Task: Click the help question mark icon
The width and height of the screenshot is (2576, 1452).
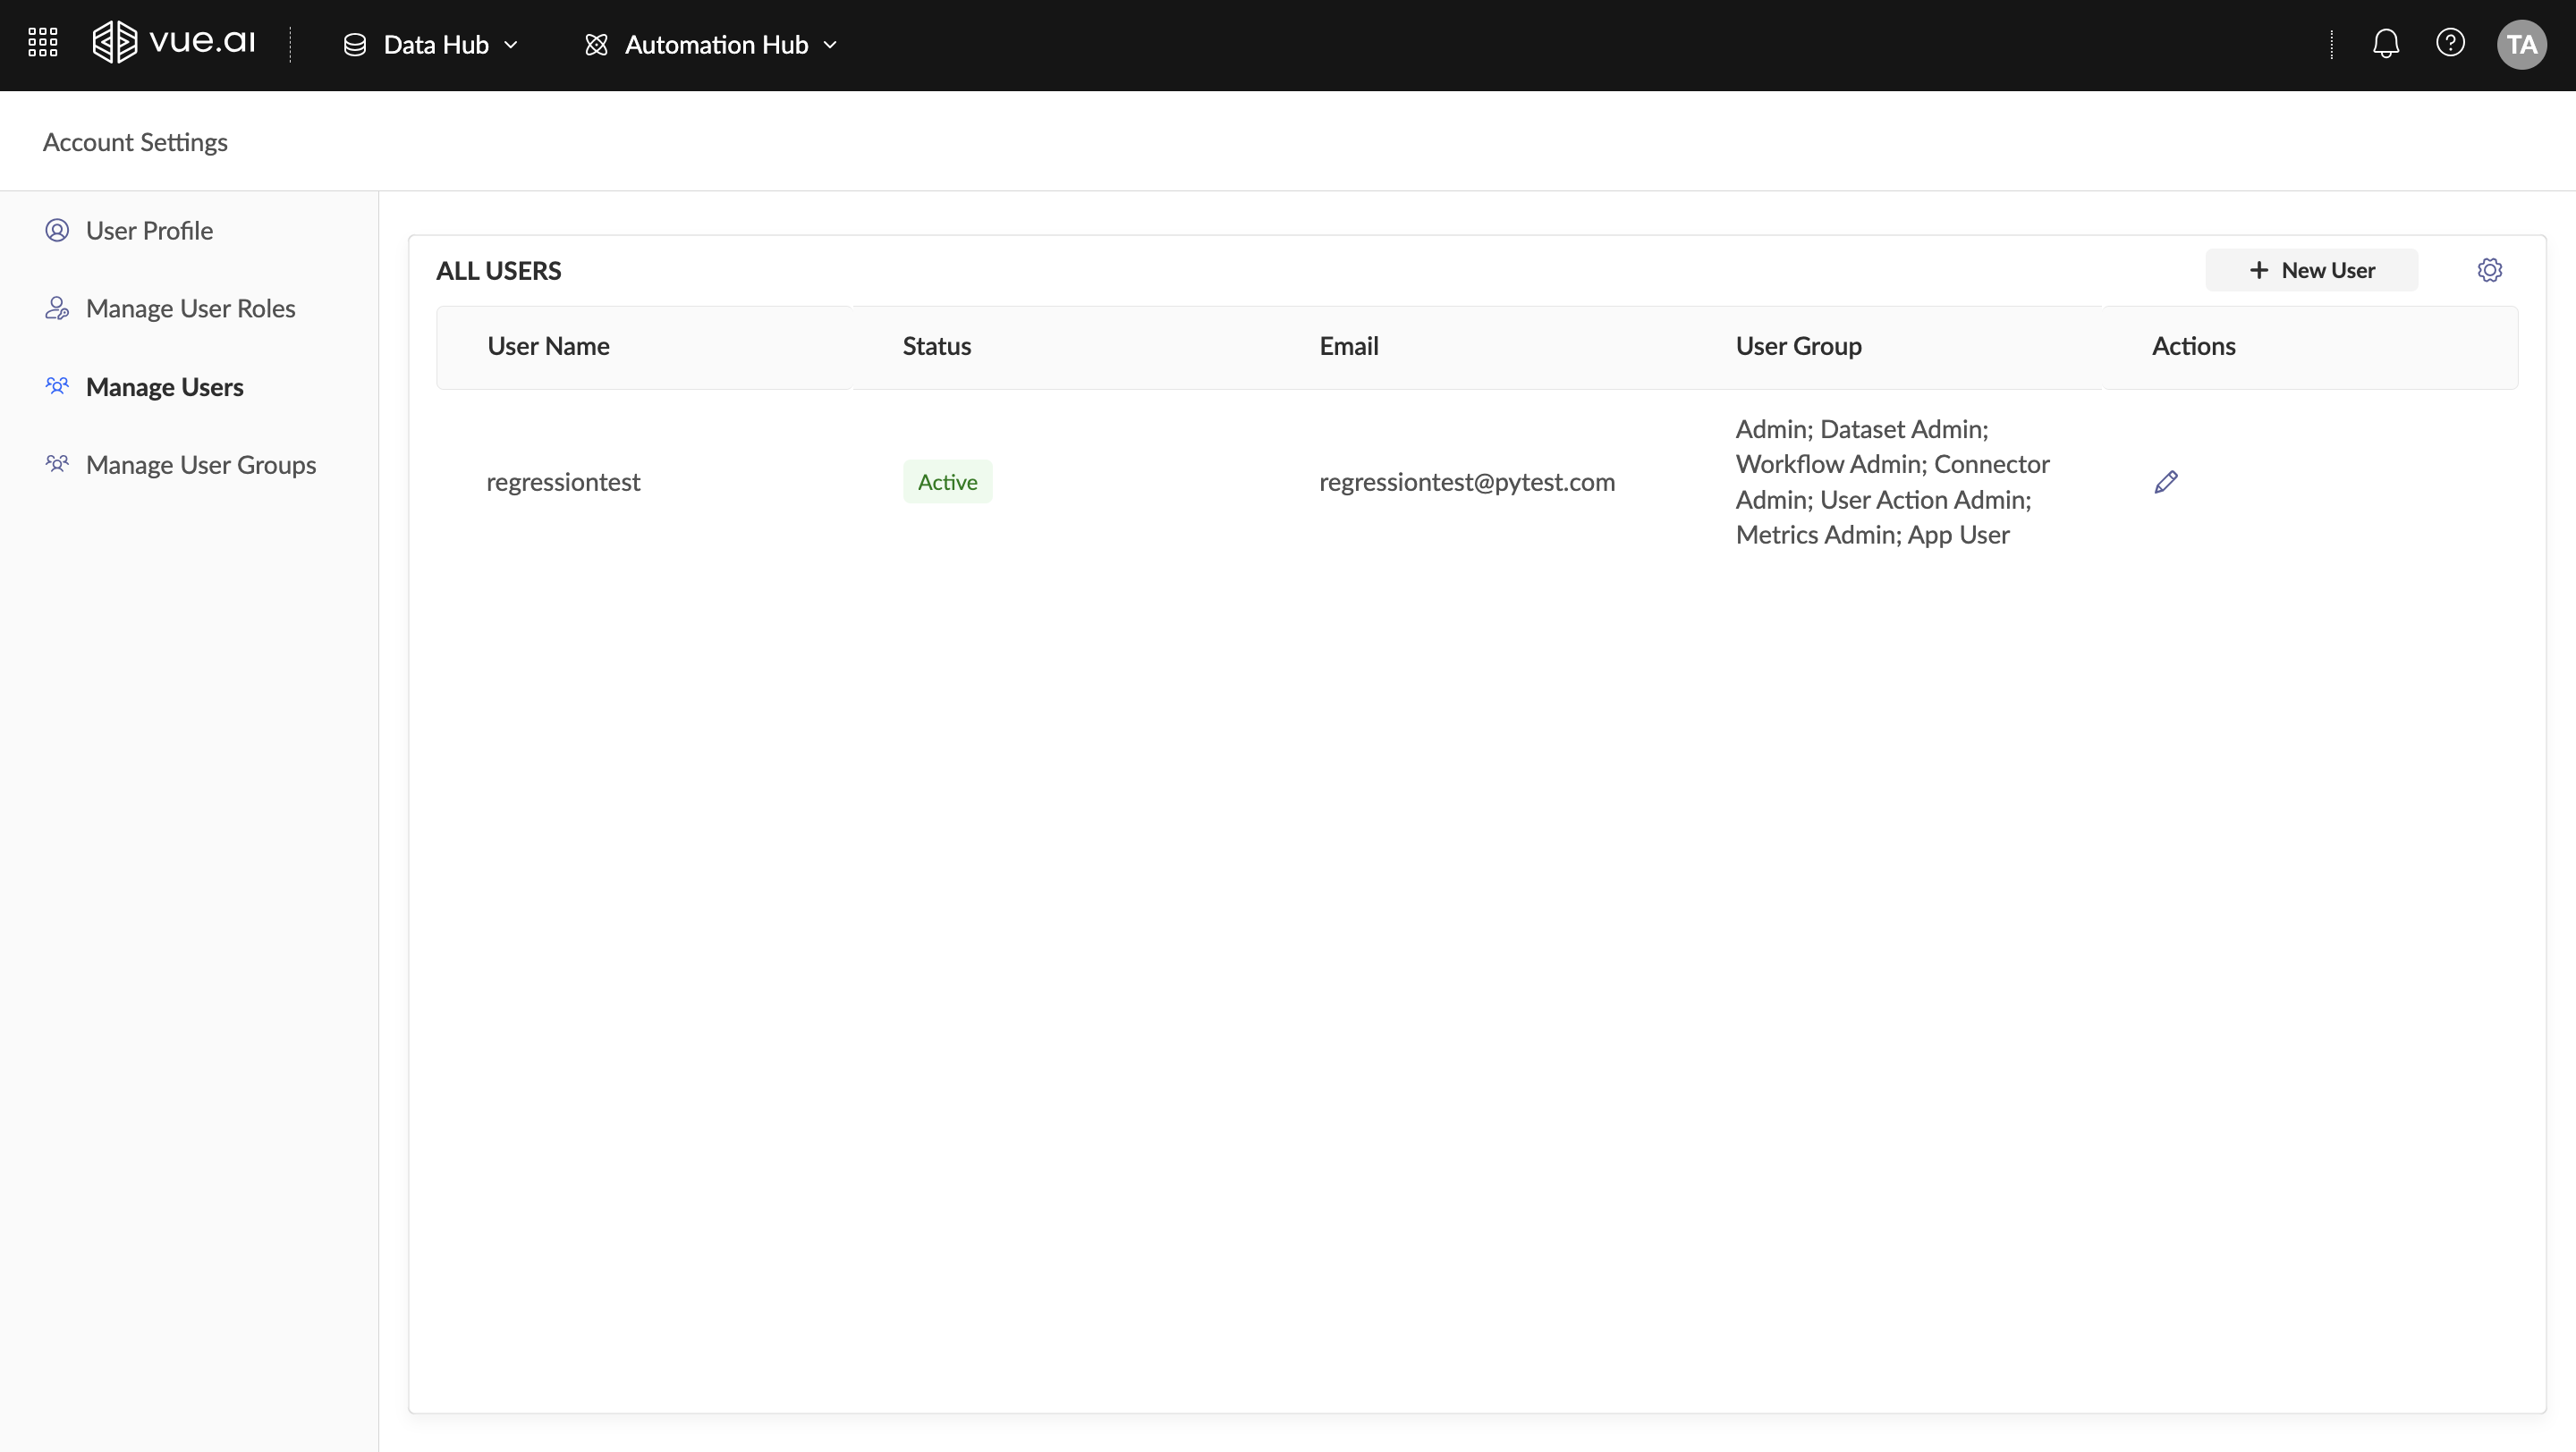Action: (2449, 43)
